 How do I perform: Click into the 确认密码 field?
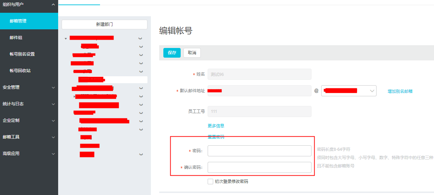259,167
